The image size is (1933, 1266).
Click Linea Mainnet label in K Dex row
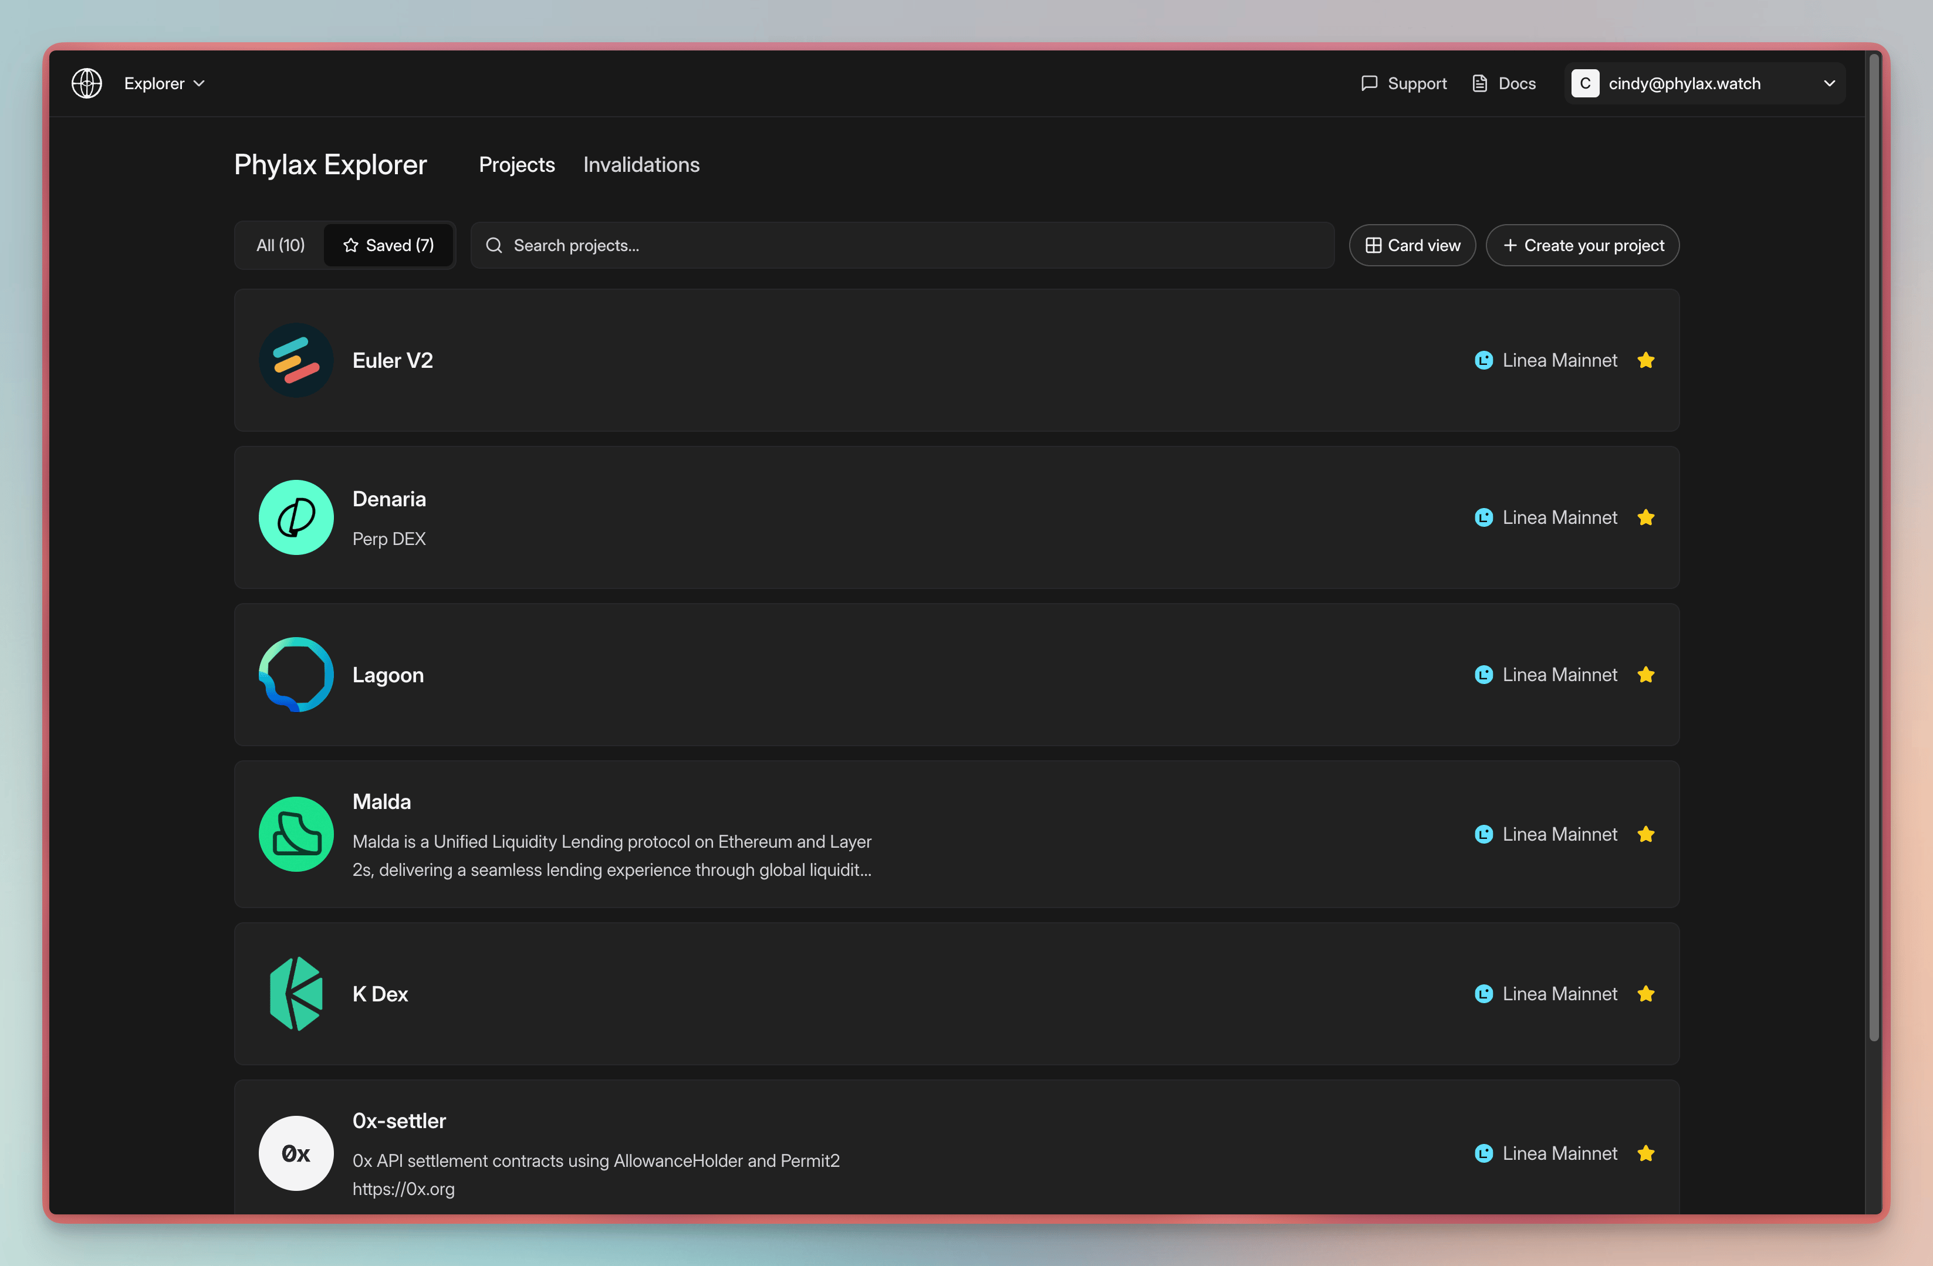click(1559, 994)
